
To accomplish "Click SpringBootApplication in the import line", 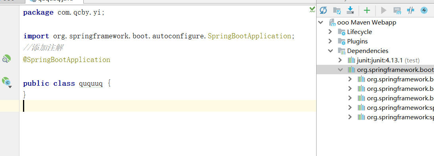I will click(x=249, y=36).
